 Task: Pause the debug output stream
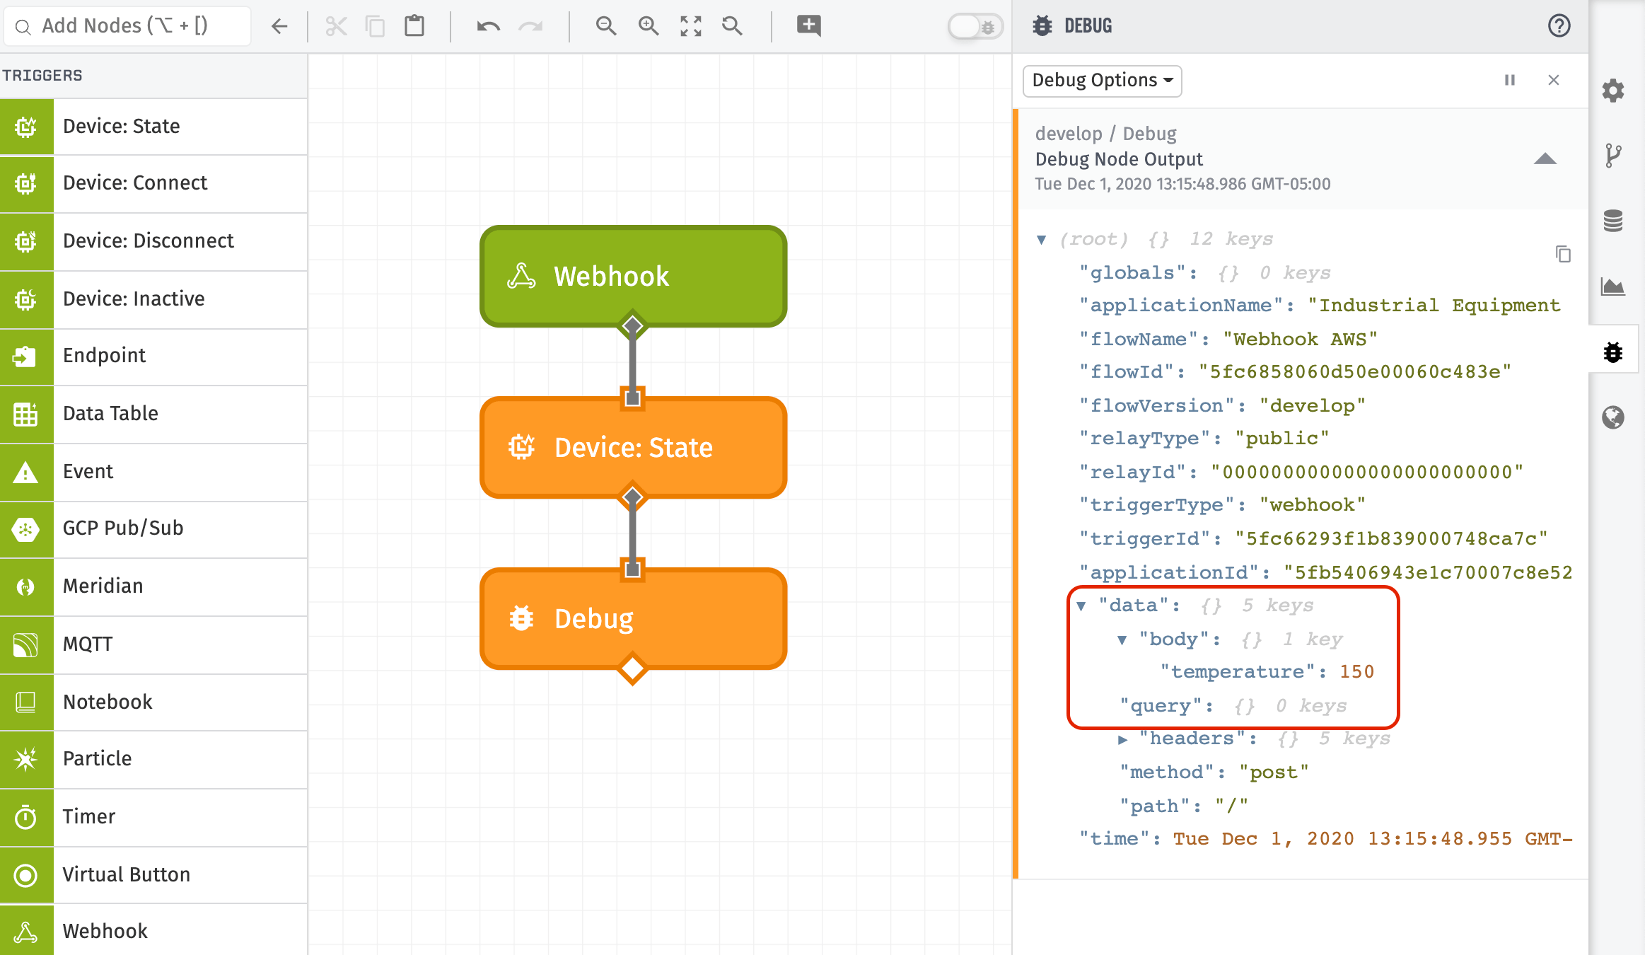coord(1510,80)
